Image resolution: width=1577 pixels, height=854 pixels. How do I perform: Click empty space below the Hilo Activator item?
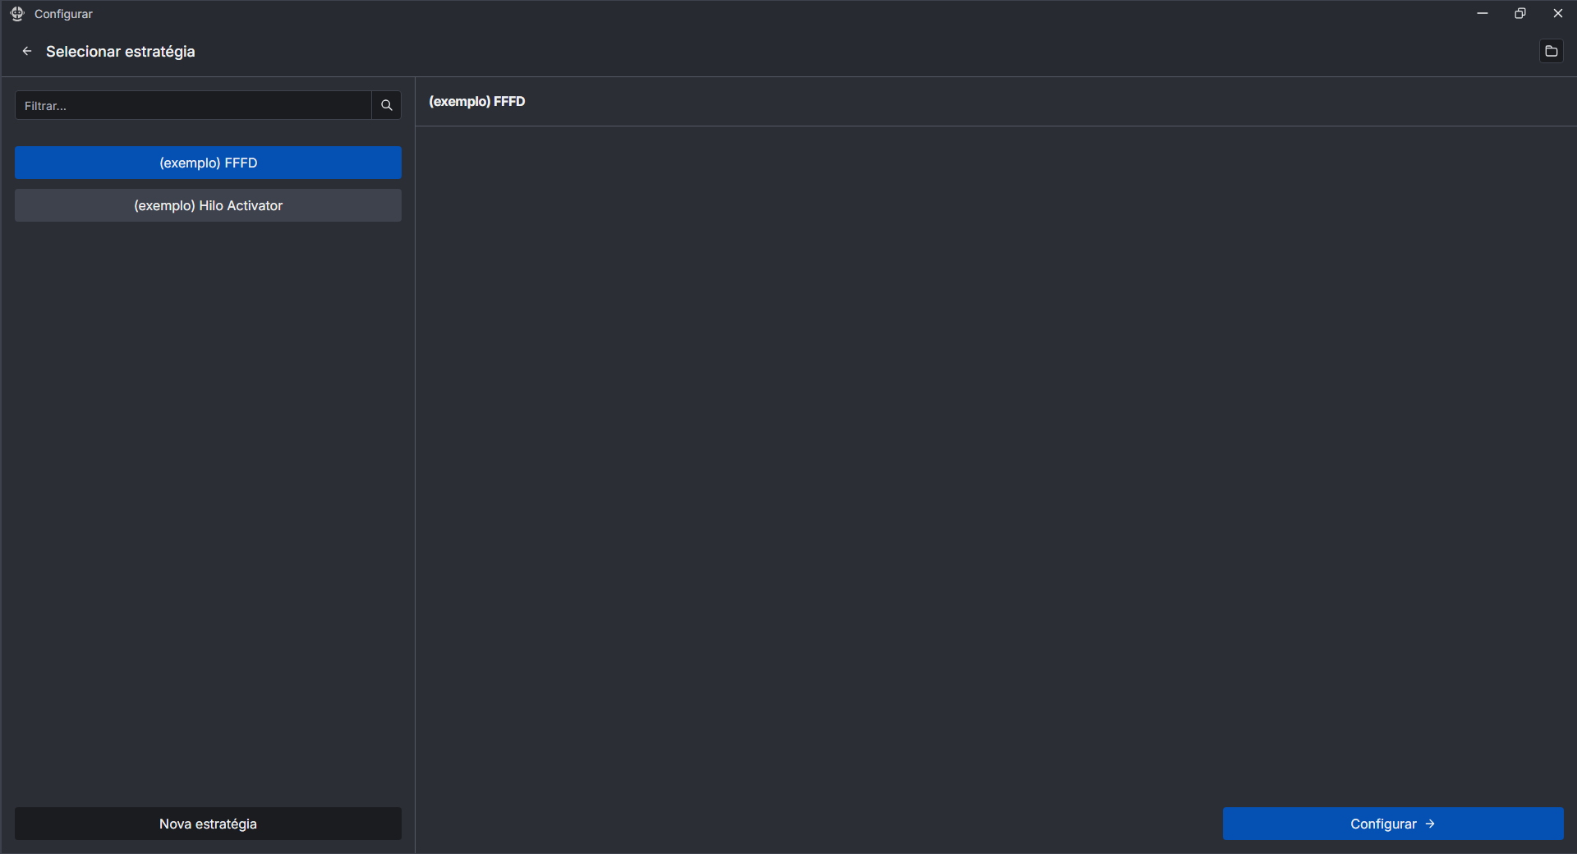[208, 493]
